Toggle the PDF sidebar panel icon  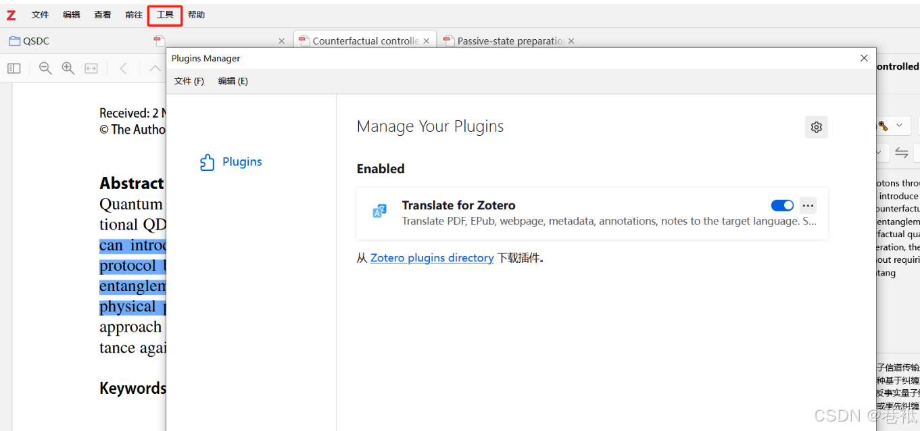pos(14,68)
